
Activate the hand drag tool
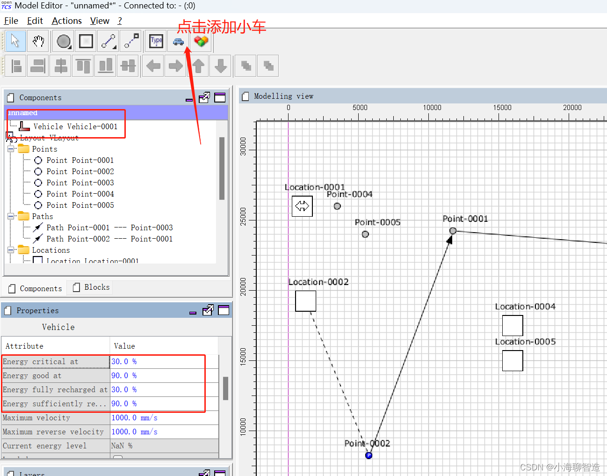[x=38, y=41]
